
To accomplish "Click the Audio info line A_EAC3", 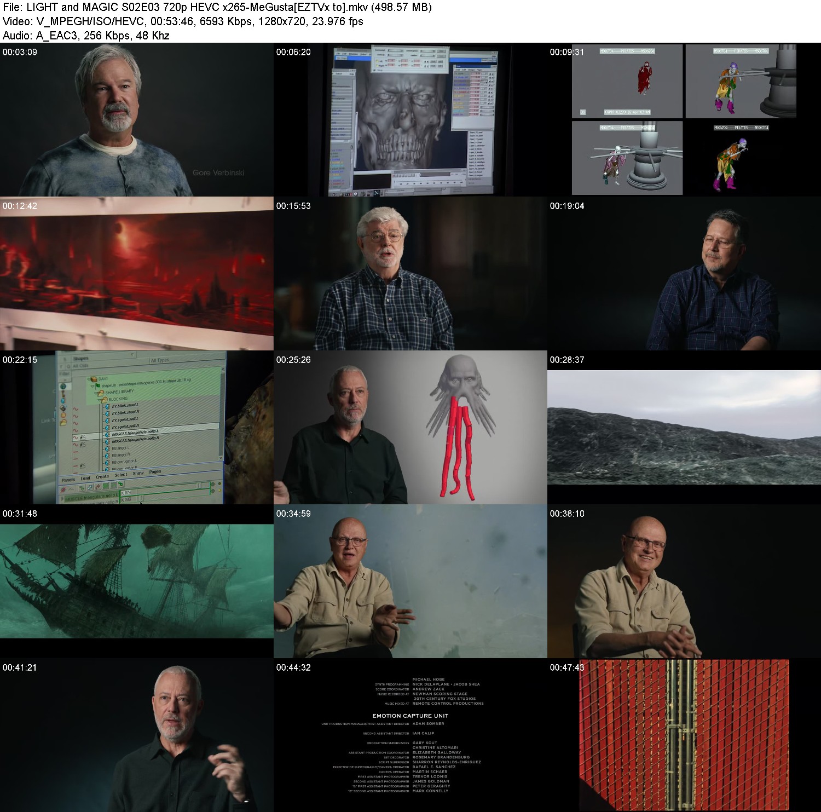I will pos(86,36).
